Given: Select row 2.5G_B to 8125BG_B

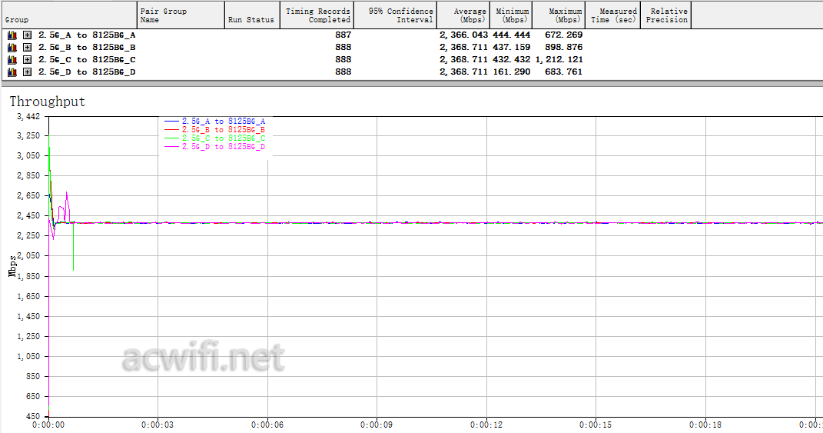Looking at the screenshot, I should [x=87, y=47].
